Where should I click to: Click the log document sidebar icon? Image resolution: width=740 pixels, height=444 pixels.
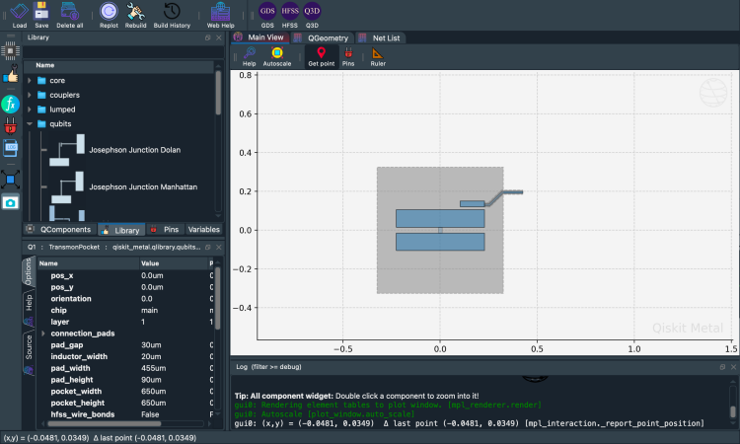(x=11, y=148)
